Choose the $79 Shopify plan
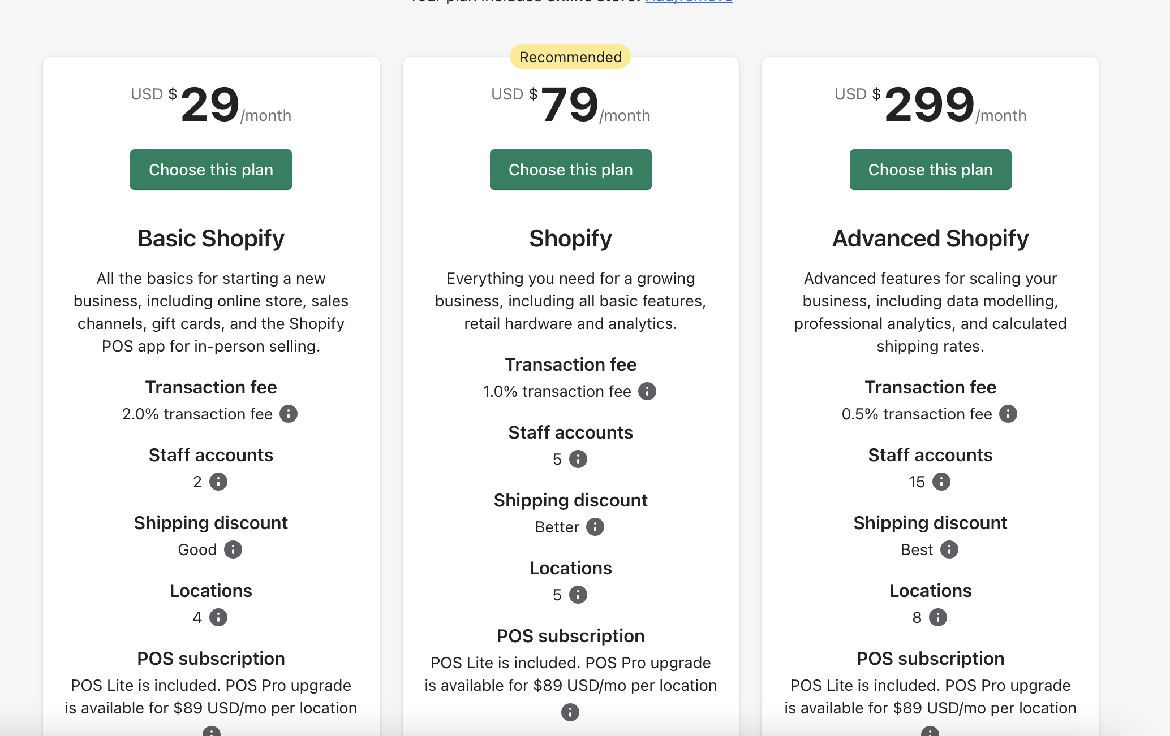The image size is (1170, 736). point(570,170)
